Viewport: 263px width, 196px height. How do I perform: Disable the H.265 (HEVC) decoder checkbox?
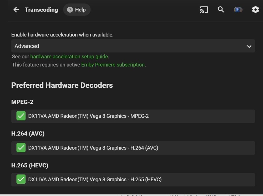tap(21, 179)
